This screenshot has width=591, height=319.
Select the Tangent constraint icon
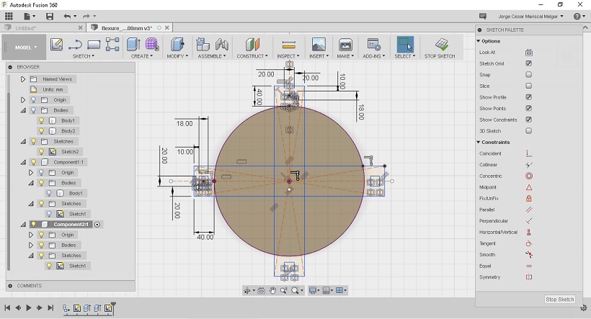pos(529,243)
